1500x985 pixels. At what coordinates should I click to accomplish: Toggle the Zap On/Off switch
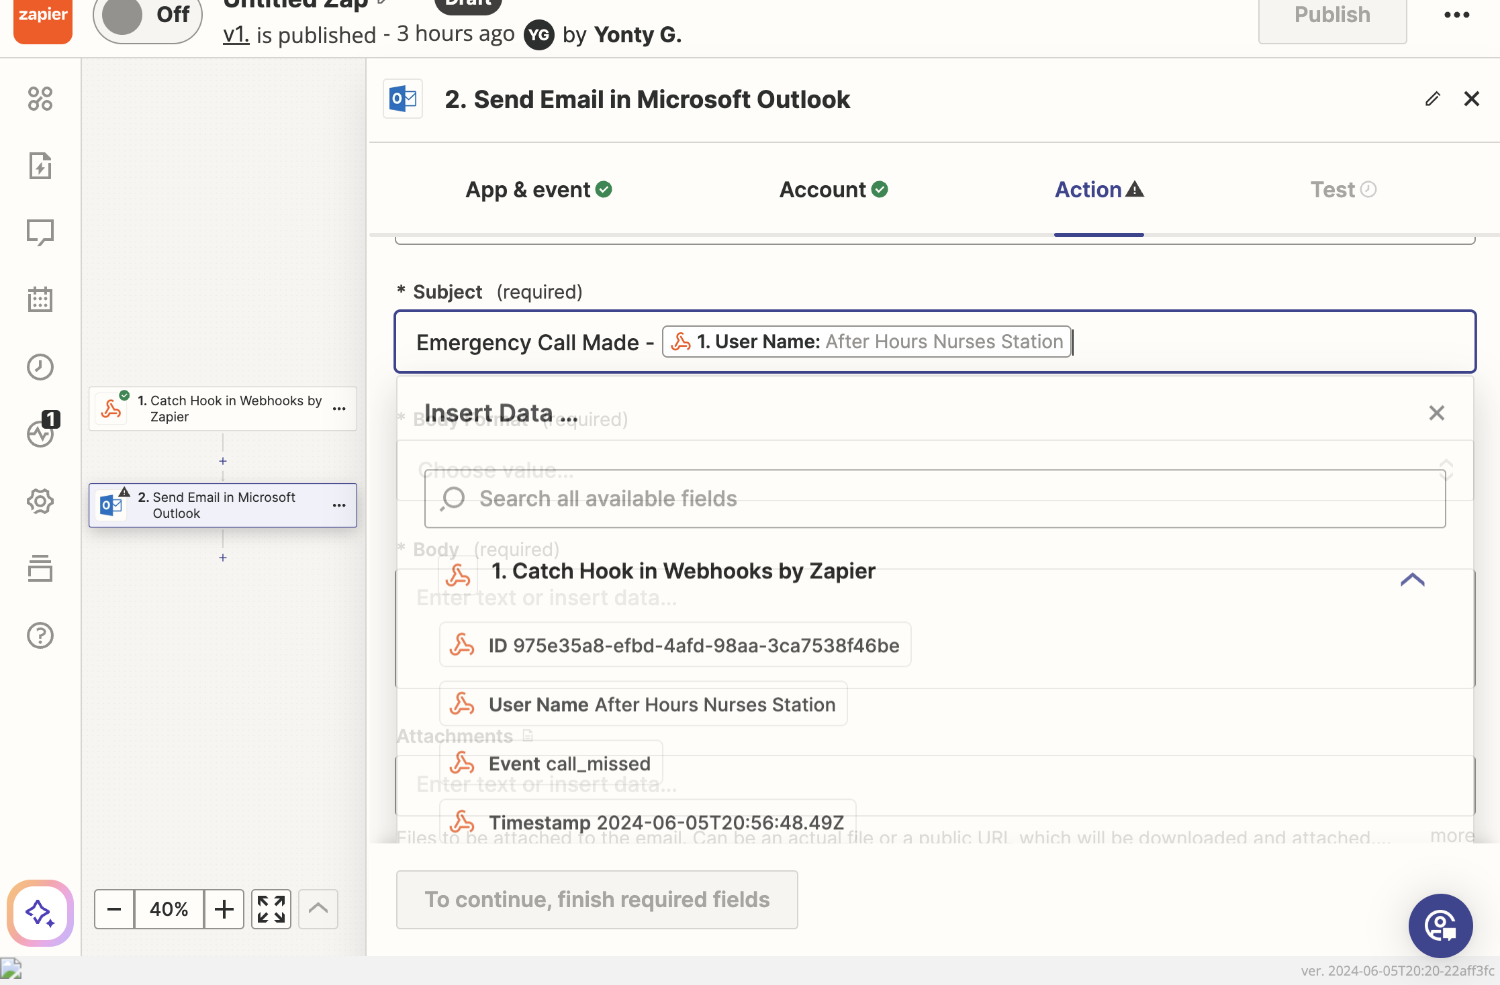pyautogui.click(x=148, y=15)
